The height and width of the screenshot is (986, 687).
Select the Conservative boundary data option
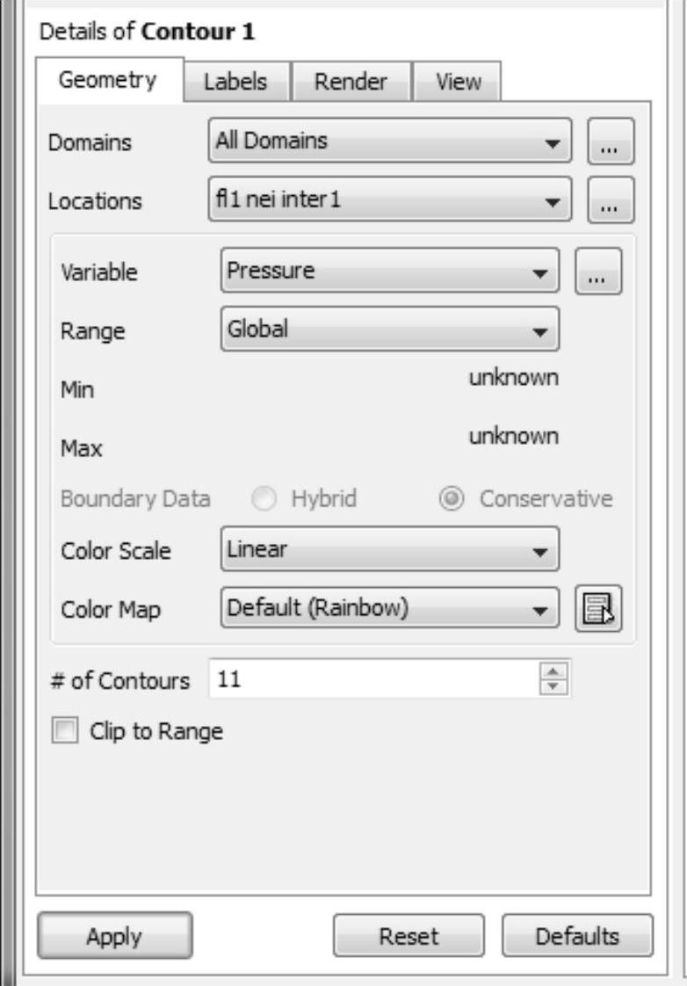tap(449, 499)
